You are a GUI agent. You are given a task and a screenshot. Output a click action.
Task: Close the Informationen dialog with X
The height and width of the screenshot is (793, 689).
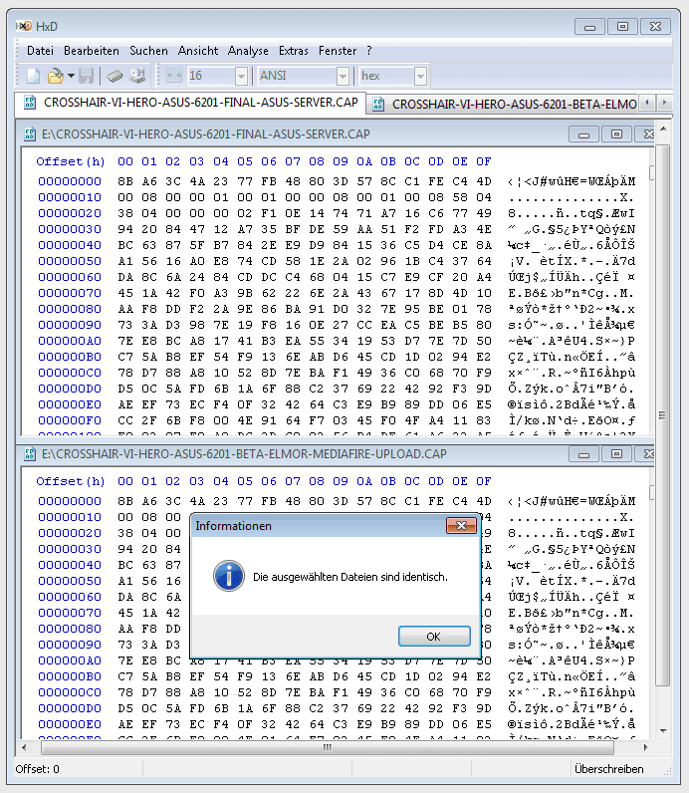click(461, 525)
